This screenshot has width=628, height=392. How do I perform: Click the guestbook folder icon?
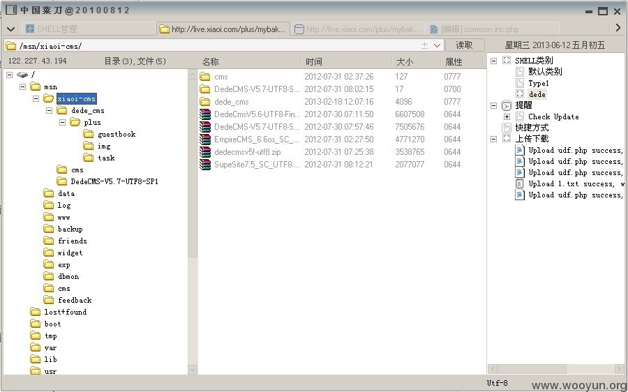click(89, 134)
